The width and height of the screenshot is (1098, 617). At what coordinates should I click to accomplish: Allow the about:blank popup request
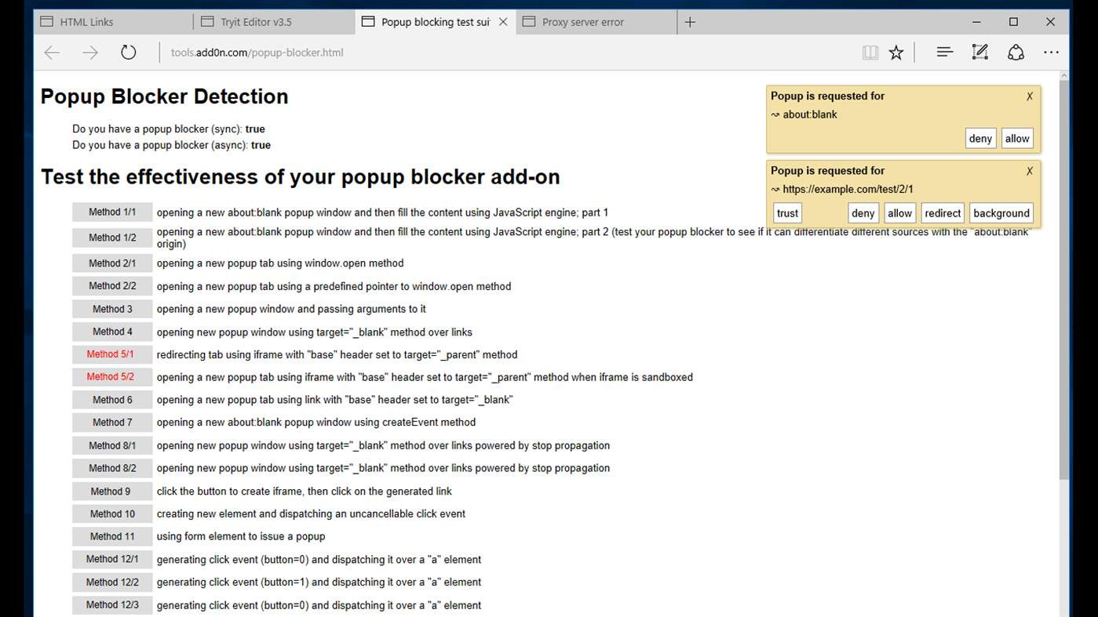point(1017,139)
